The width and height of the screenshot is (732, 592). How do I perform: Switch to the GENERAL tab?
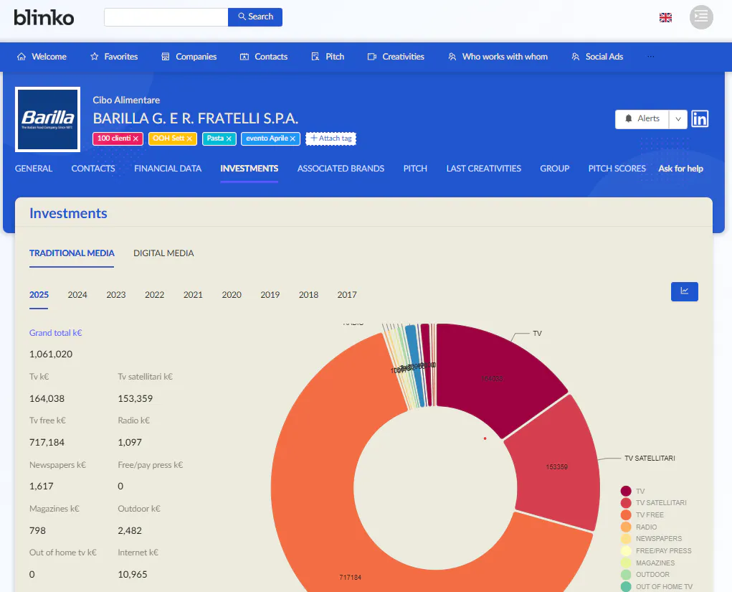point(34,169)
